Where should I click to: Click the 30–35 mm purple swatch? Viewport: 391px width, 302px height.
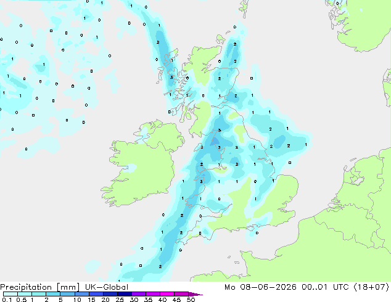point(138,294)
